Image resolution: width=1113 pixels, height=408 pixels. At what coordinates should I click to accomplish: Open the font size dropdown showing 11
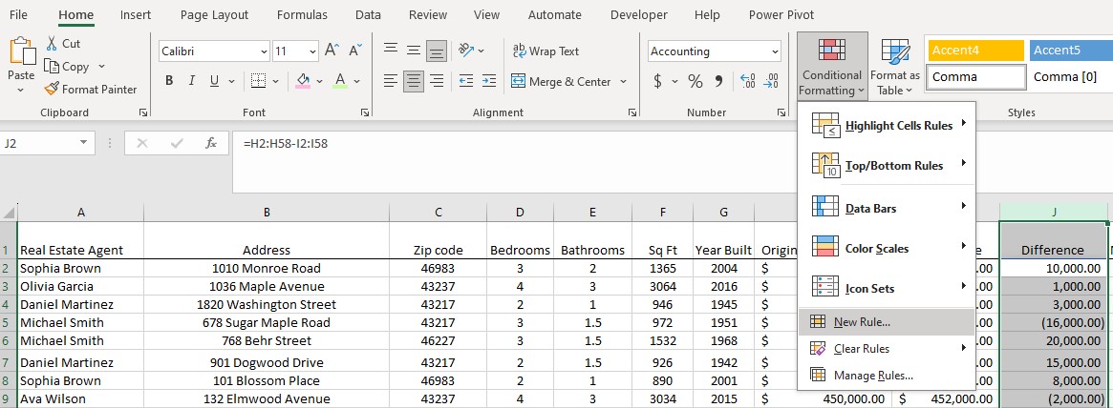click(312, 51)
